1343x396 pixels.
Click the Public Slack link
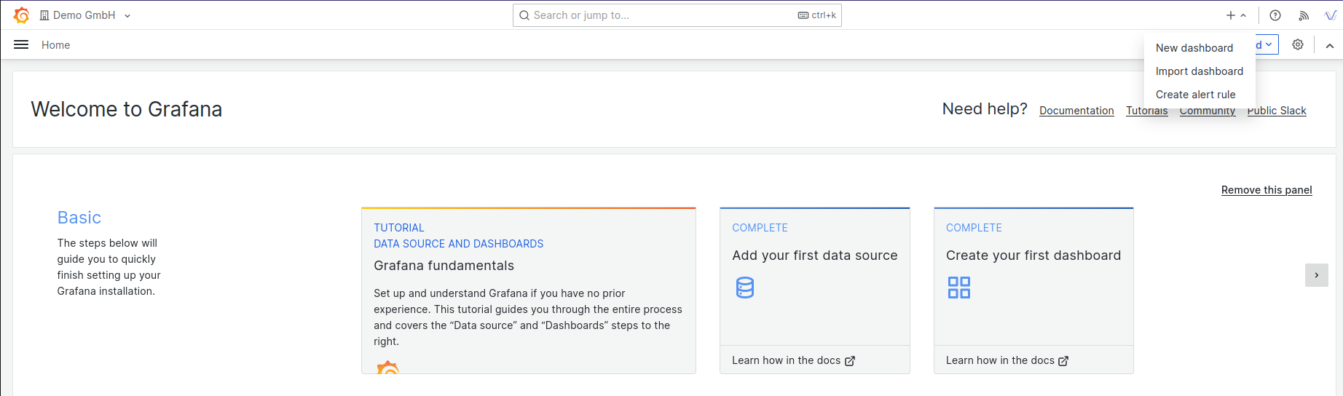[x=1276, y=111]
